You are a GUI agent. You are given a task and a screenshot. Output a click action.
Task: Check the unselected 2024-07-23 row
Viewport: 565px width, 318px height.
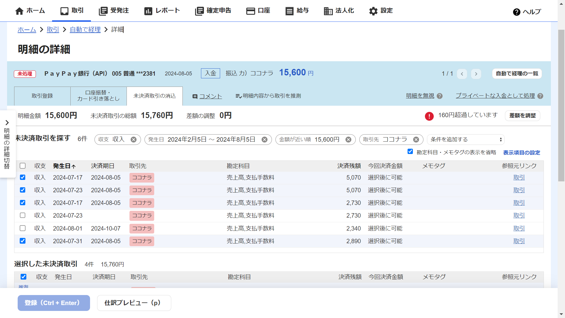pos(23,215)
